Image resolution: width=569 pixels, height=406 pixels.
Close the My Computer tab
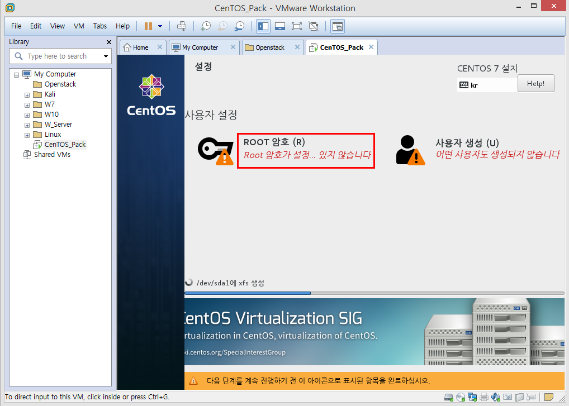coord(233,47)
